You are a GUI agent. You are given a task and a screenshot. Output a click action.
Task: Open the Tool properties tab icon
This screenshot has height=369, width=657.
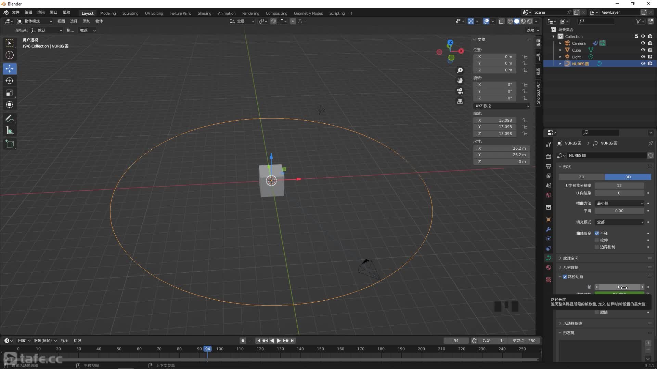tap(549, 144)
